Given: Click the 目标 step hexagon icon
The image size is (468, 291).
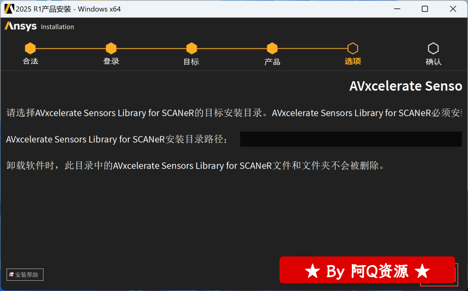Looking at the screenshot, I should click(192, 48).
